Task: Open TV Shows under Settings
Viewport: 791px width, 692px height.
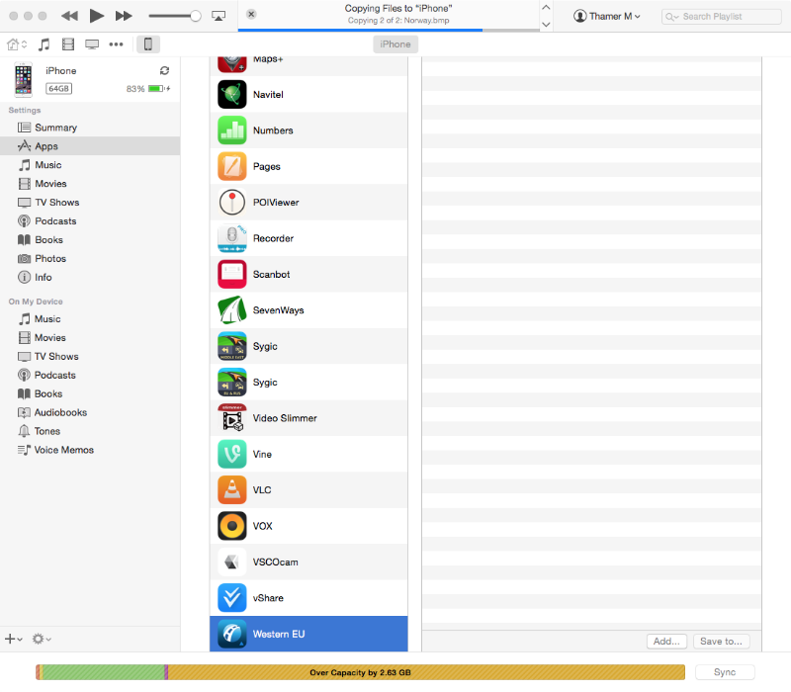Action: coord(90,203)
